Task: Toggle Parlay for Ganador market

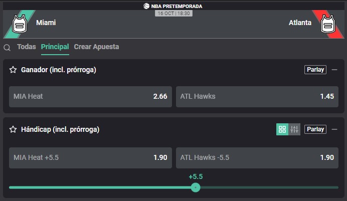Action: coord(315,70)
